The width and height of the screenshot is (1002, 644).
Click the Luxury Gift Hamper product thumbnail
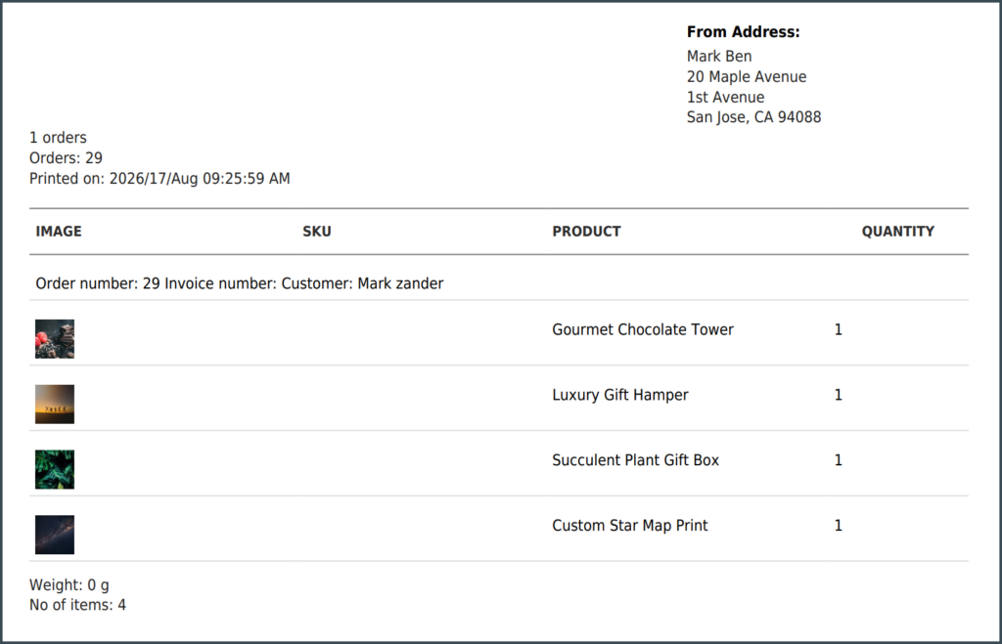click(x=55, y=404)
